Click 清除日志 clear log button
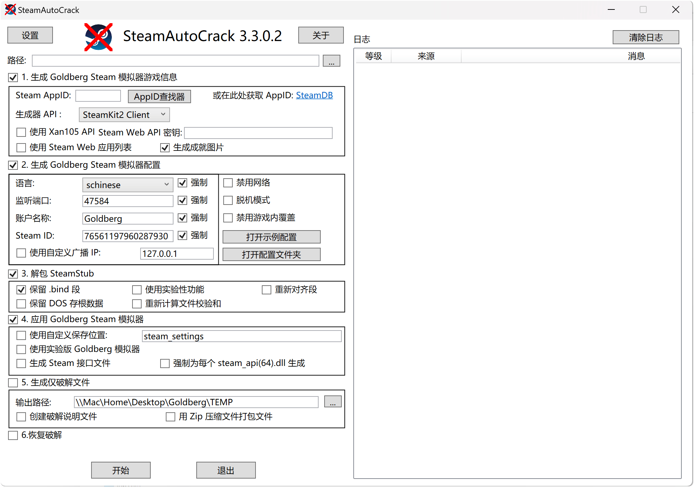 (646, 37)
